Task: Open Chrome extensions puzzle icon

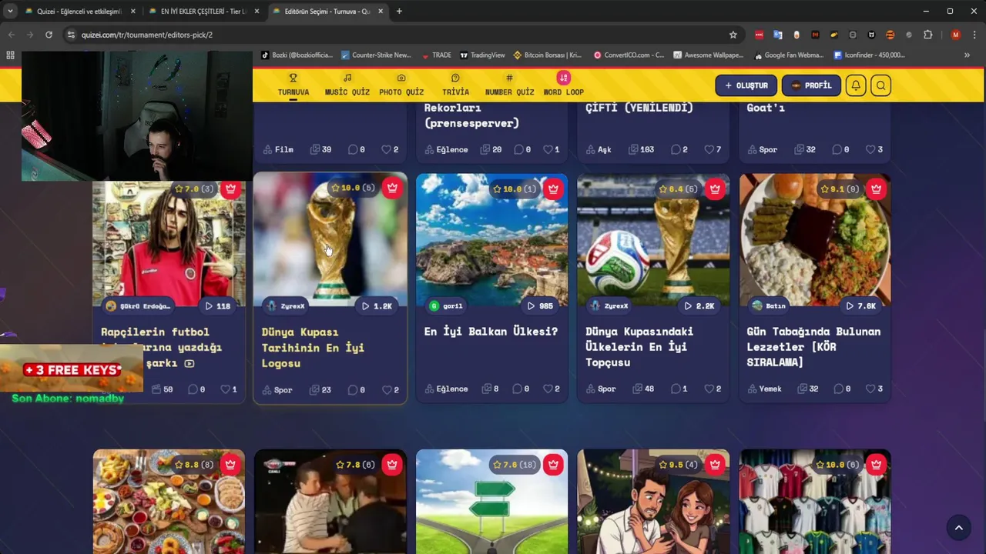Action: click(927, 35)
